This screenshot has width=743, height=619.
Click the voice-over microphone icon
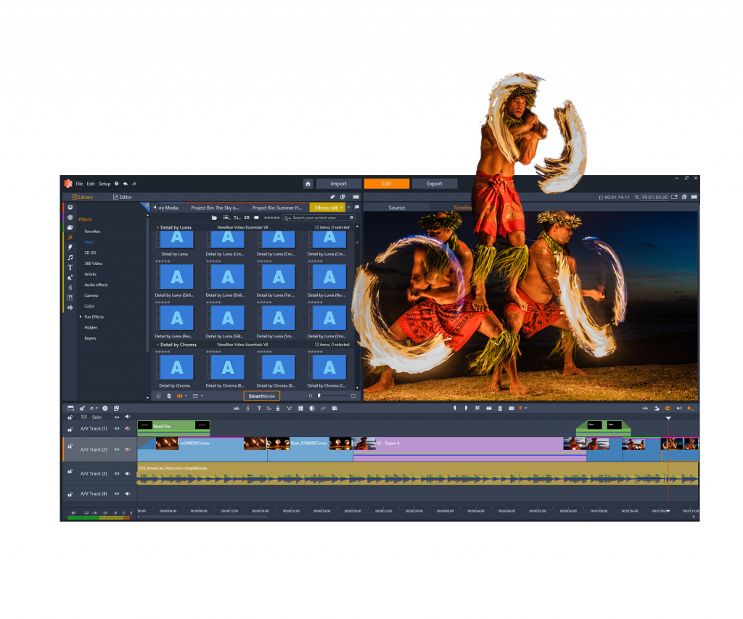click(x=279, y=409)
